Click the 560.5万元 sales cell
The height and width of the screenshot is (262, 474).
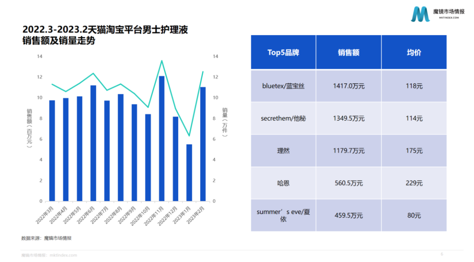[x=348, y=183]
